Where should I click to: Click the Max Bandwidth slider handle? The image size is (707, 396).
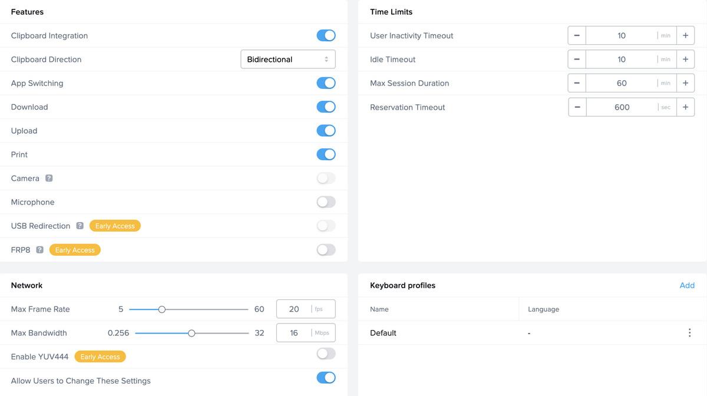point(191,333)
